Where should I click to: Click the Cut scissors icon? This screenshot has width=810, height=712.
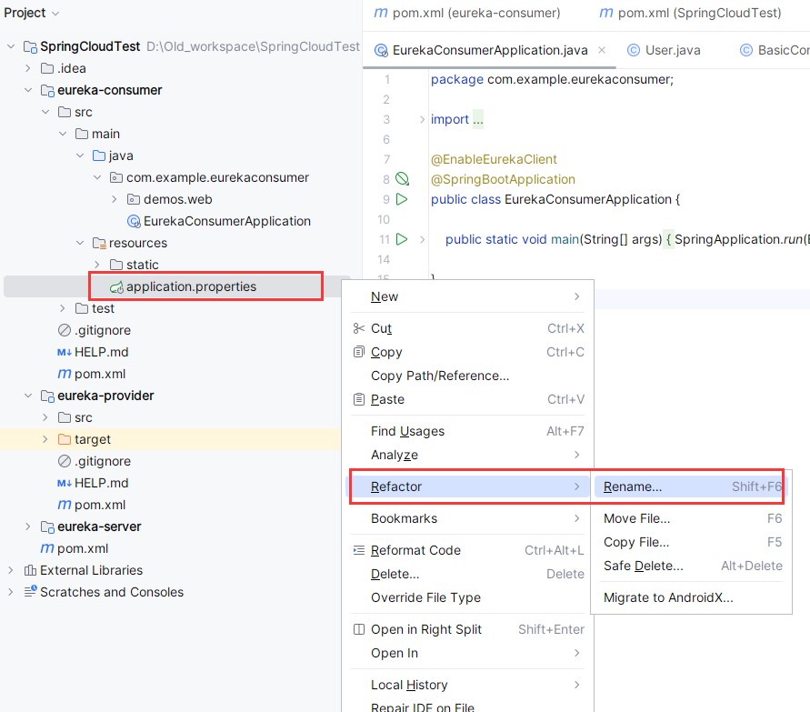pos(358,328)
